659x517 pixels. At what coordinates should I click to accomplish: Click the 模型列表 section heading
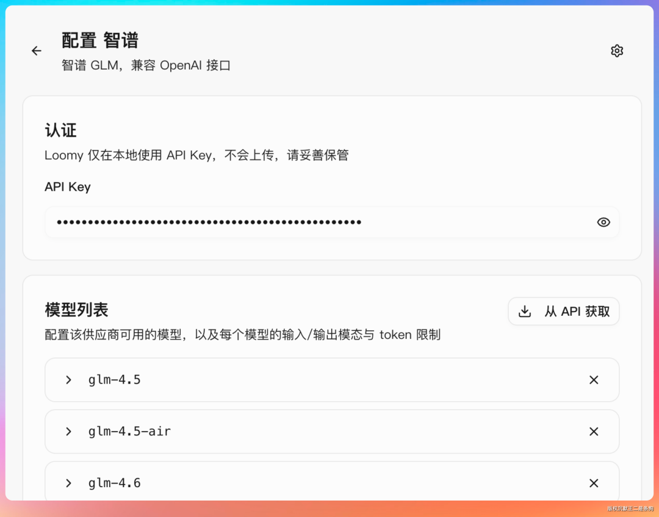click(x=76, y=310)
